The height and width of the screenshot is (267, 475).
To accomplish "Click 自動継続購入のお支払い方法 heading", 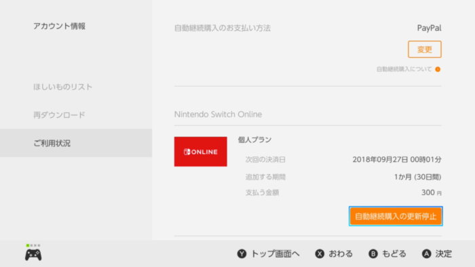I will pos(223,28).
